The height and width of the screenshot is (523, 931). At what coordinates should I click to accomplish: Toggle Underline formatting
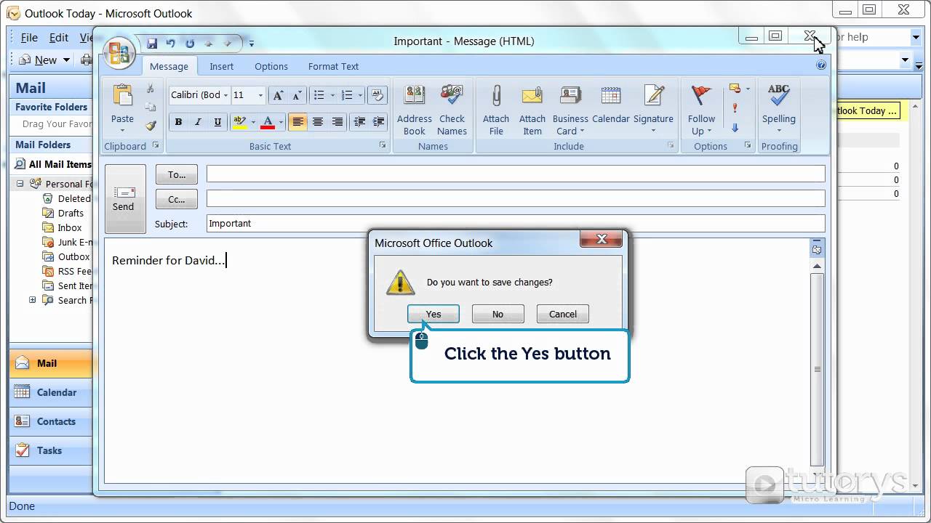click(217, 122)
